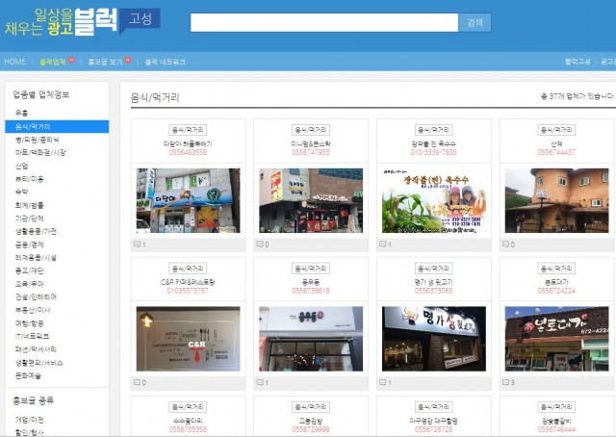This screenshot has height=437, width=616.
Task: Click phone number 0556483558
Action: click(x=188, y=152)
